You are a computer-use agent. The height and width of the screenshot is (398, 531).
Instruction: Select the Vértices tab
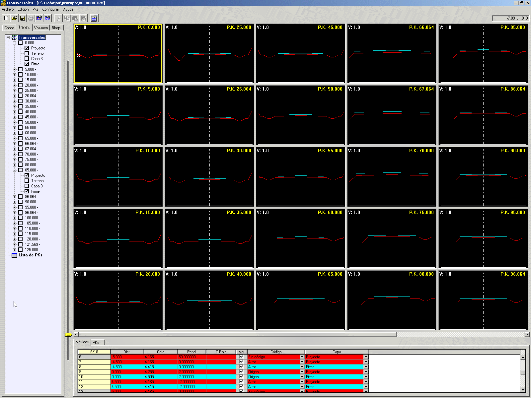tap(82, 342)
